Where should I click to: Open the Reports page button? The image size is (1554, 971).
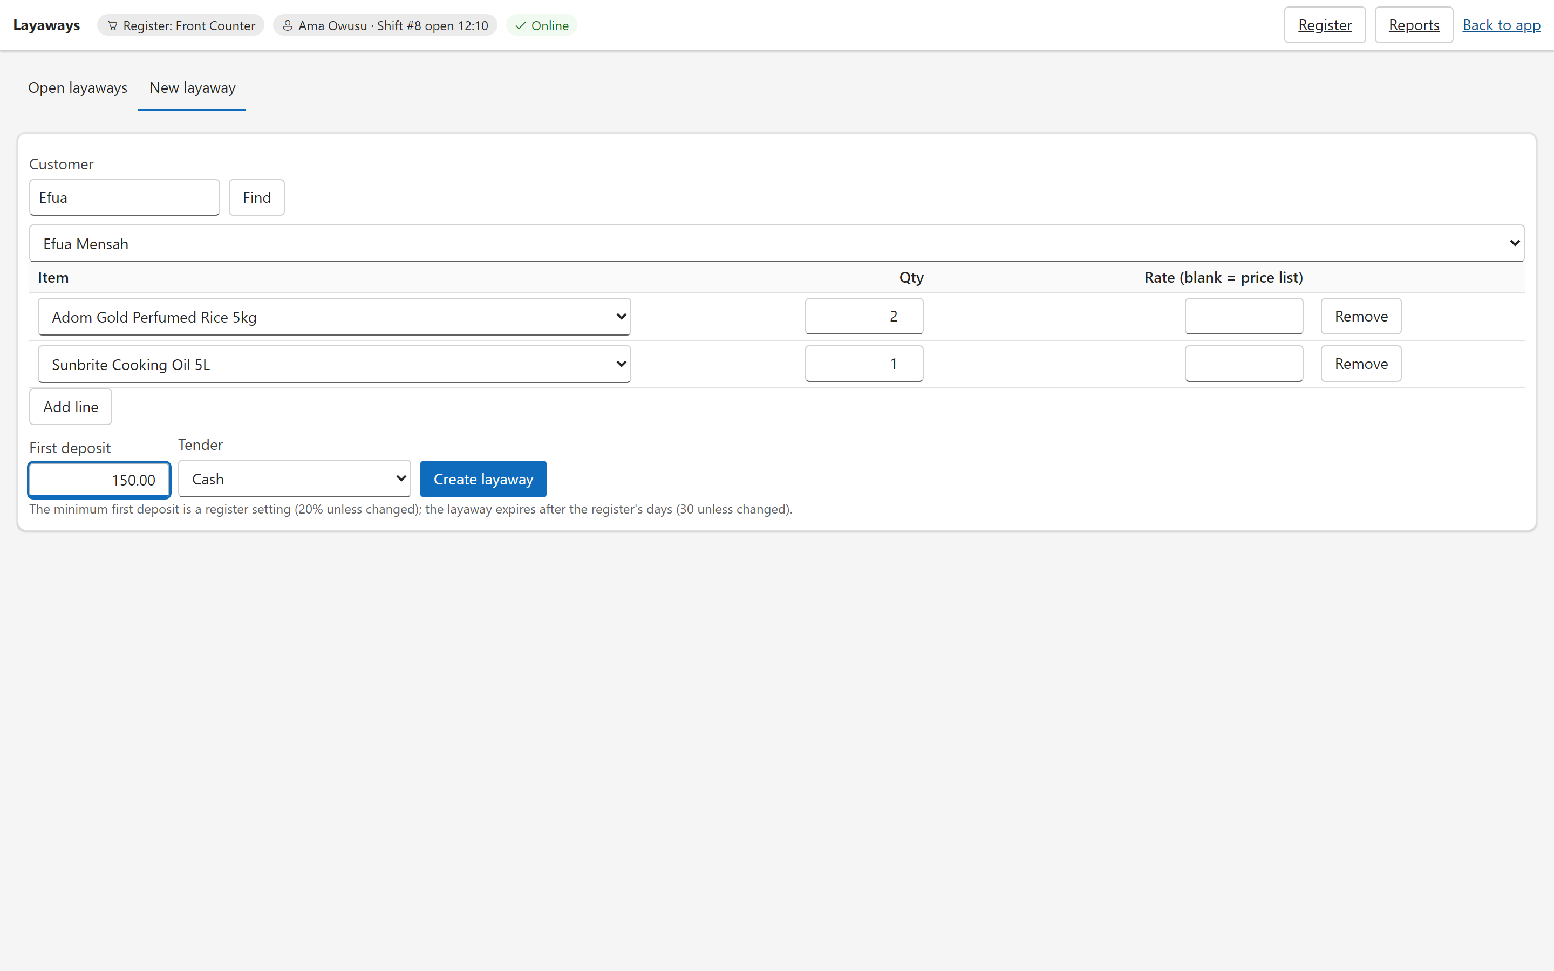1413,25
